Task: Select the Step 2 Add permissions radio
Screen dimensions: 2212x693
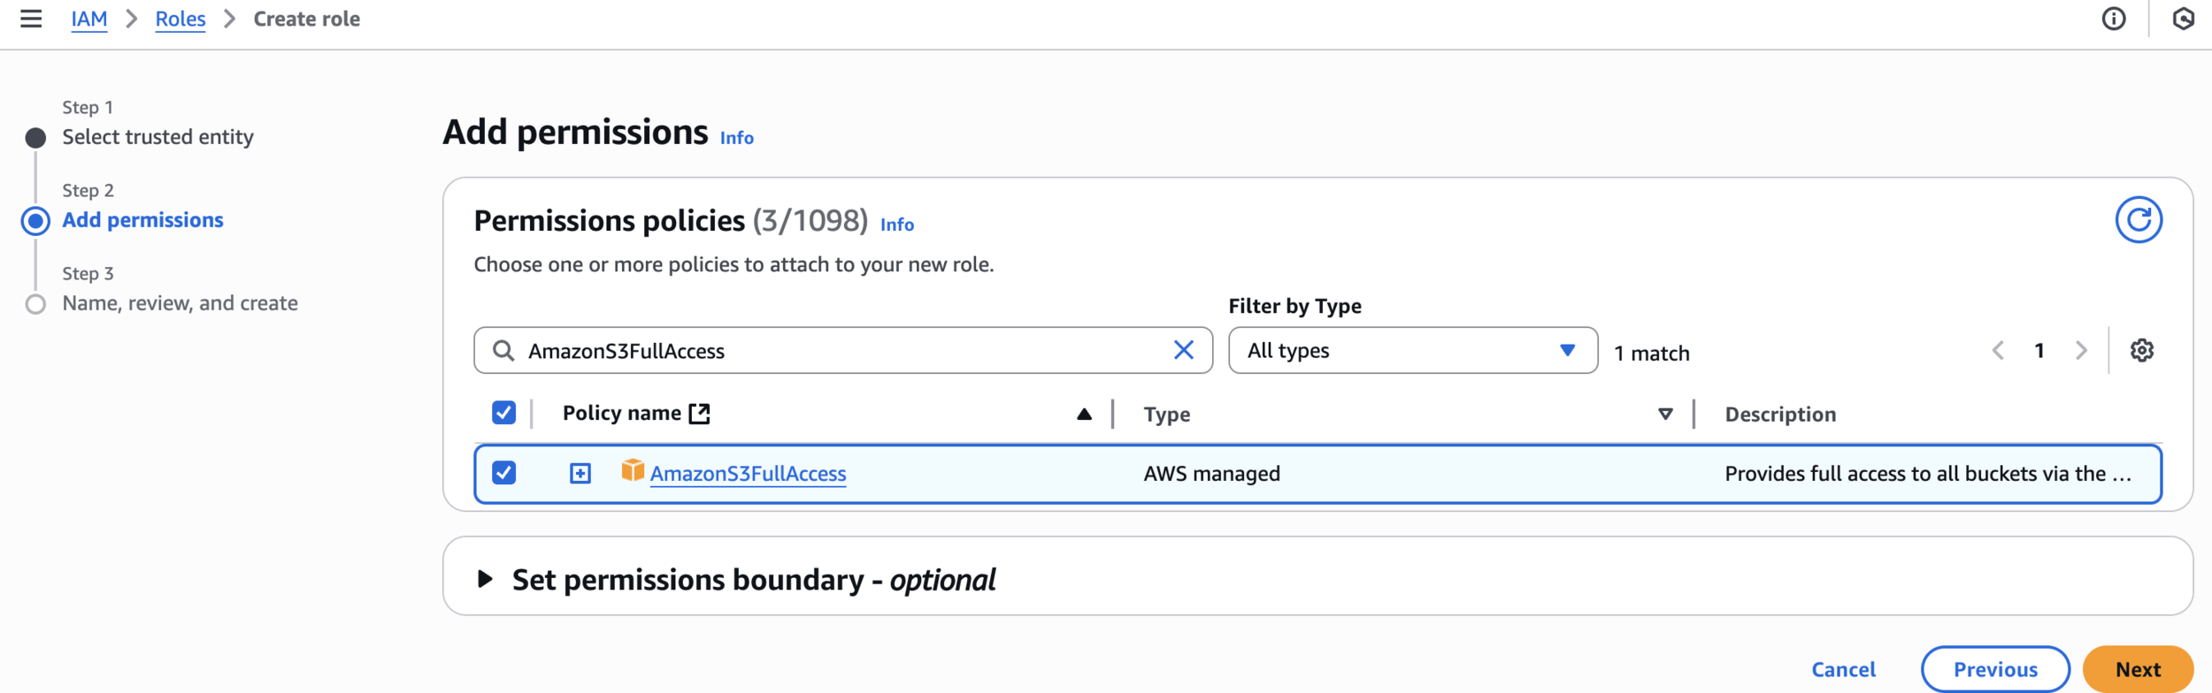Action: pos(35,220)
